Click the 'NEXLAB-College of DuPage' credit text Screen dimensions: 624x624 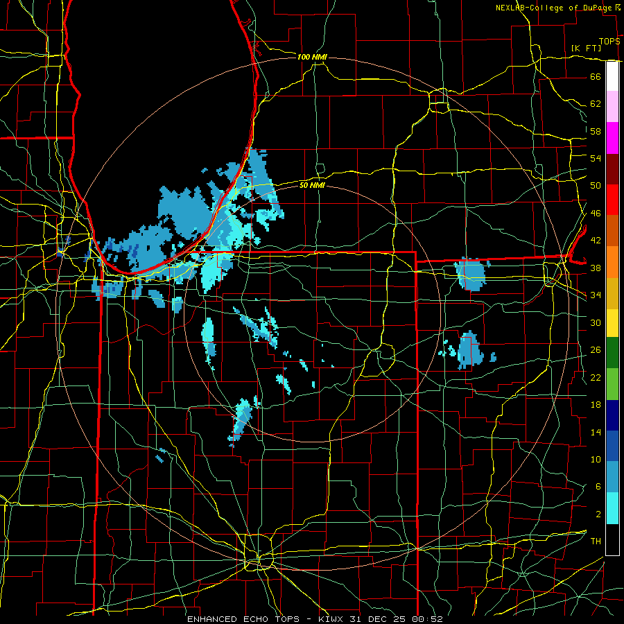coord(554,8)
